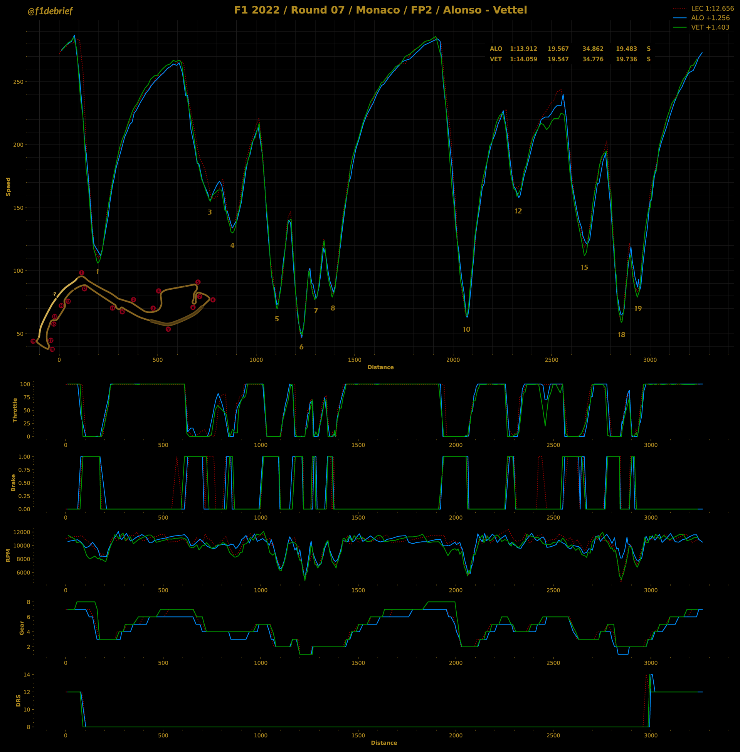Click the 3000 distance tick under the DRS chart
Viewport: 740px width, 752px height.
point(651,735)
